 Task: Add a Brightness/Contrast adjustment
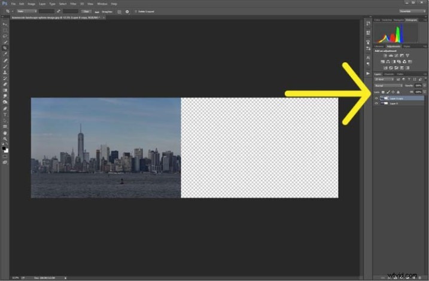pos(385,56)
